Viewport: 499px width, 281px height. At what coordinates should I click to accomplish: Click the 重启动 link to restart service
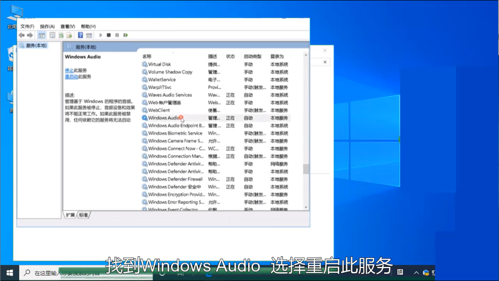[71, 77]
